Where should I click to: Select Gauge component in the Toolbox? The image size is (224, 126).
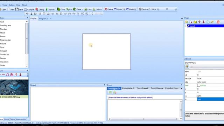[3, 58]
